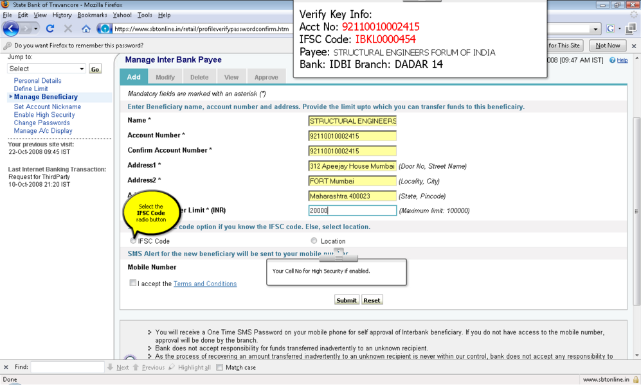Dismiss the remember password notification bar
Image resolution: width=641 pixels, height=385 pixels.
(634, 46)
